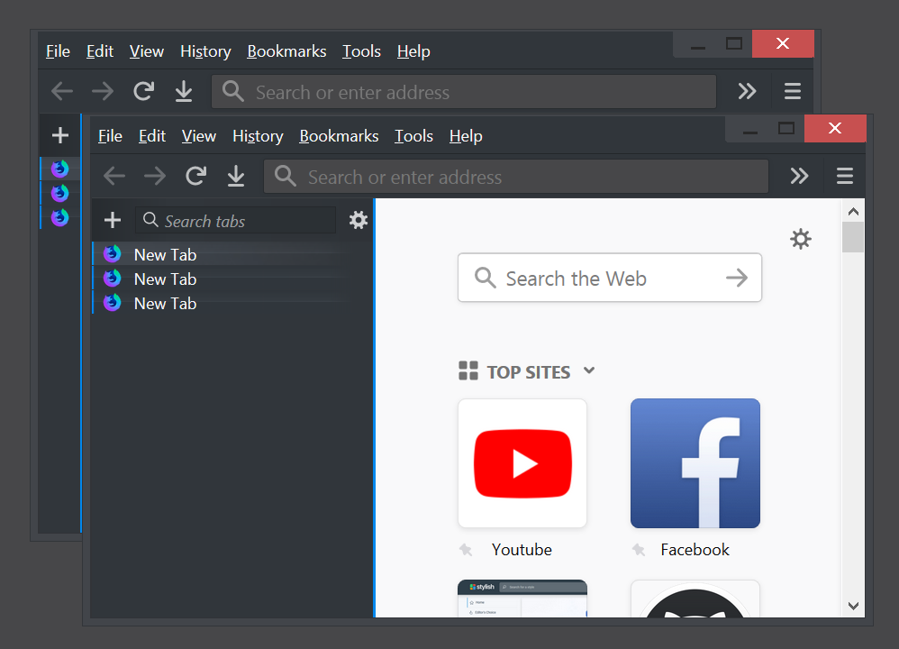Screen dimensions: 899x649
Task: Open Tools menu in the front window
Action: click(414, 136)
